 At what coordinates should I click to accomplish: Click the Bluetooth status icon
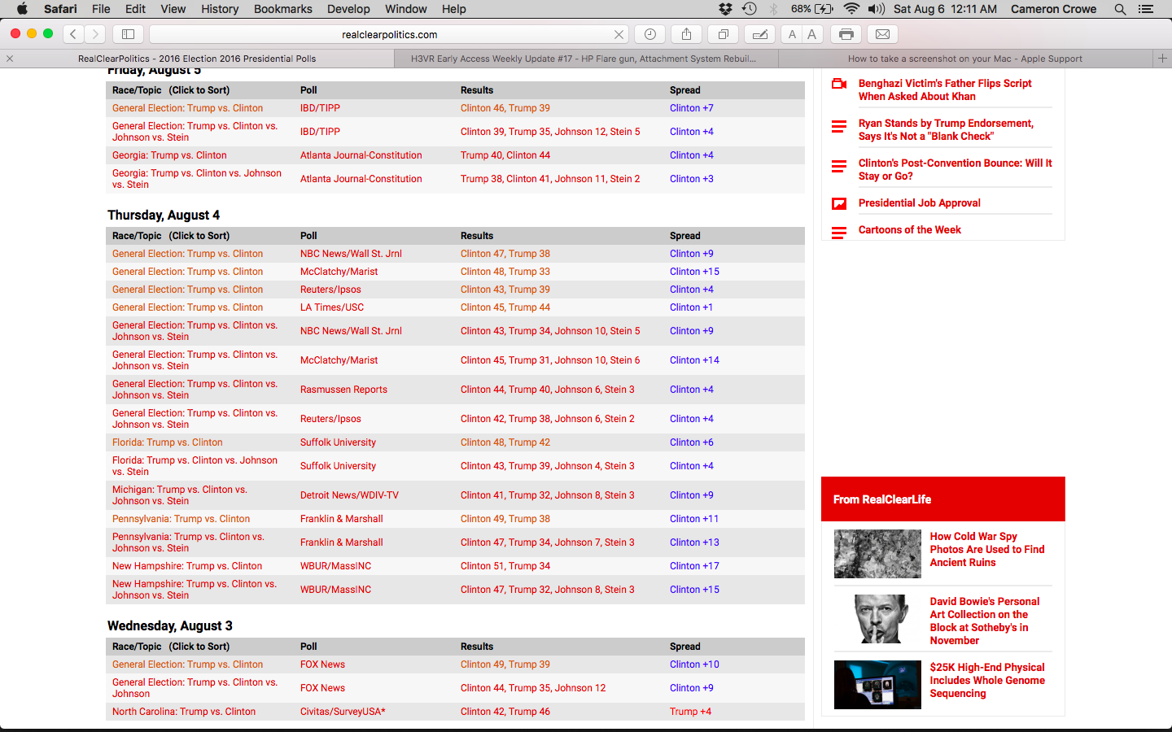coord(773,9)
